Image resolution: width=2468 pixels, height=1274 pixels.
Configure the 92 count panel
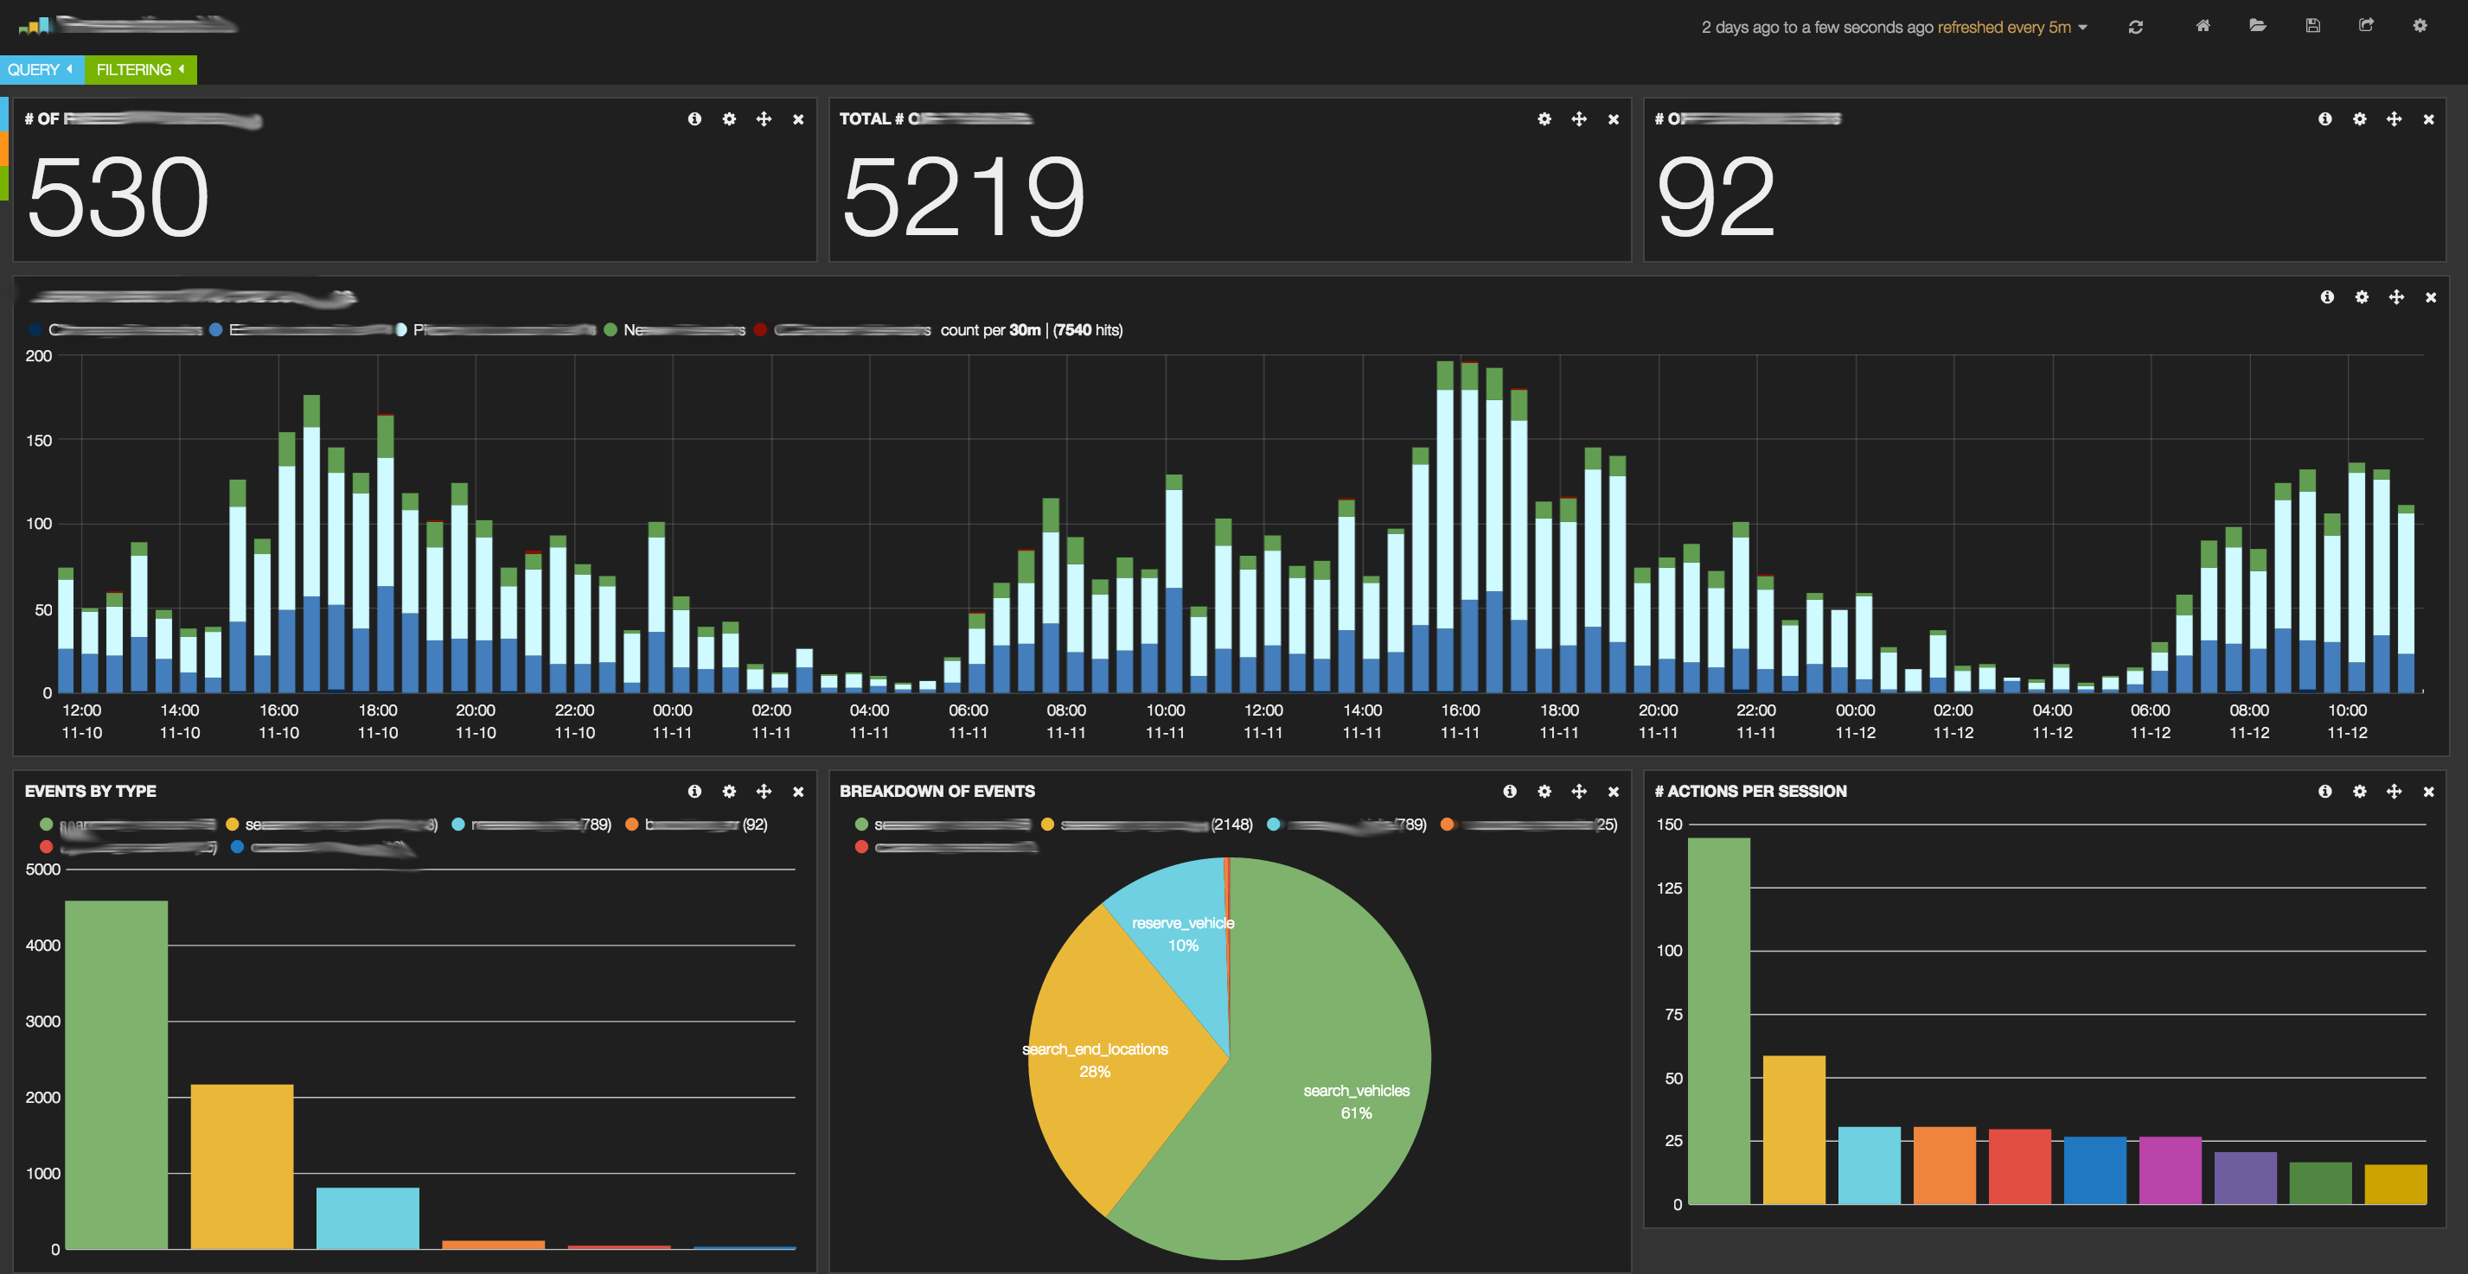[x=2360, y=118]
